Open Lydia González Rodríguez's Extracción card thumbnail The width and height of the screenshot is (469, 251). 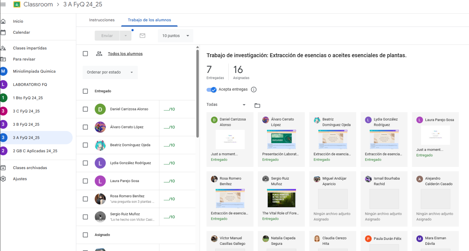(384, 139)
